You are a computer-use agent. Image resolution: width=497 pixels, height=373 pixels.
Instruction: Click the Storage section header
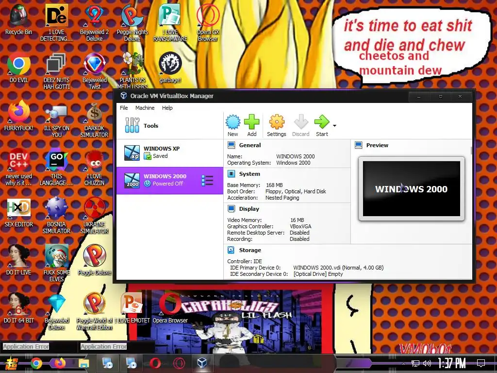(250, 250)
